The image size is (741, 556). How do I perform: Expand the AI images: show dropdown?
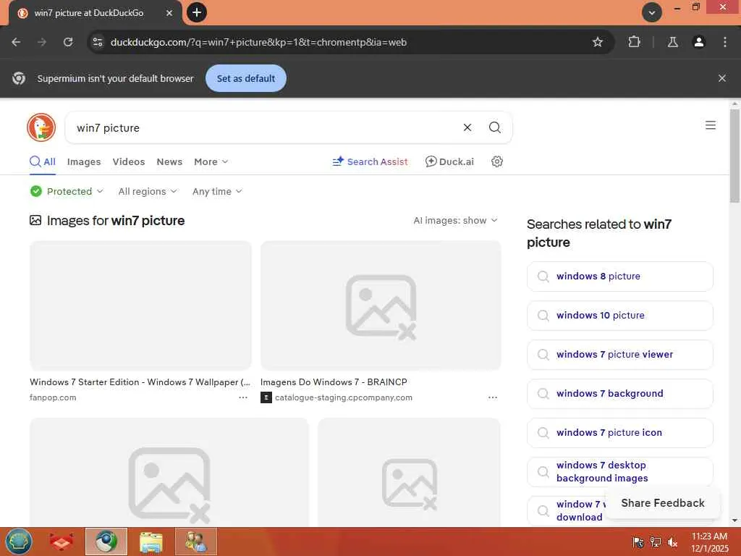click(456, 220)
